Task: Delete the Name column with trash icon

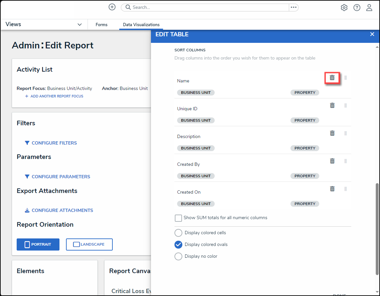Action: click(332, 78)
